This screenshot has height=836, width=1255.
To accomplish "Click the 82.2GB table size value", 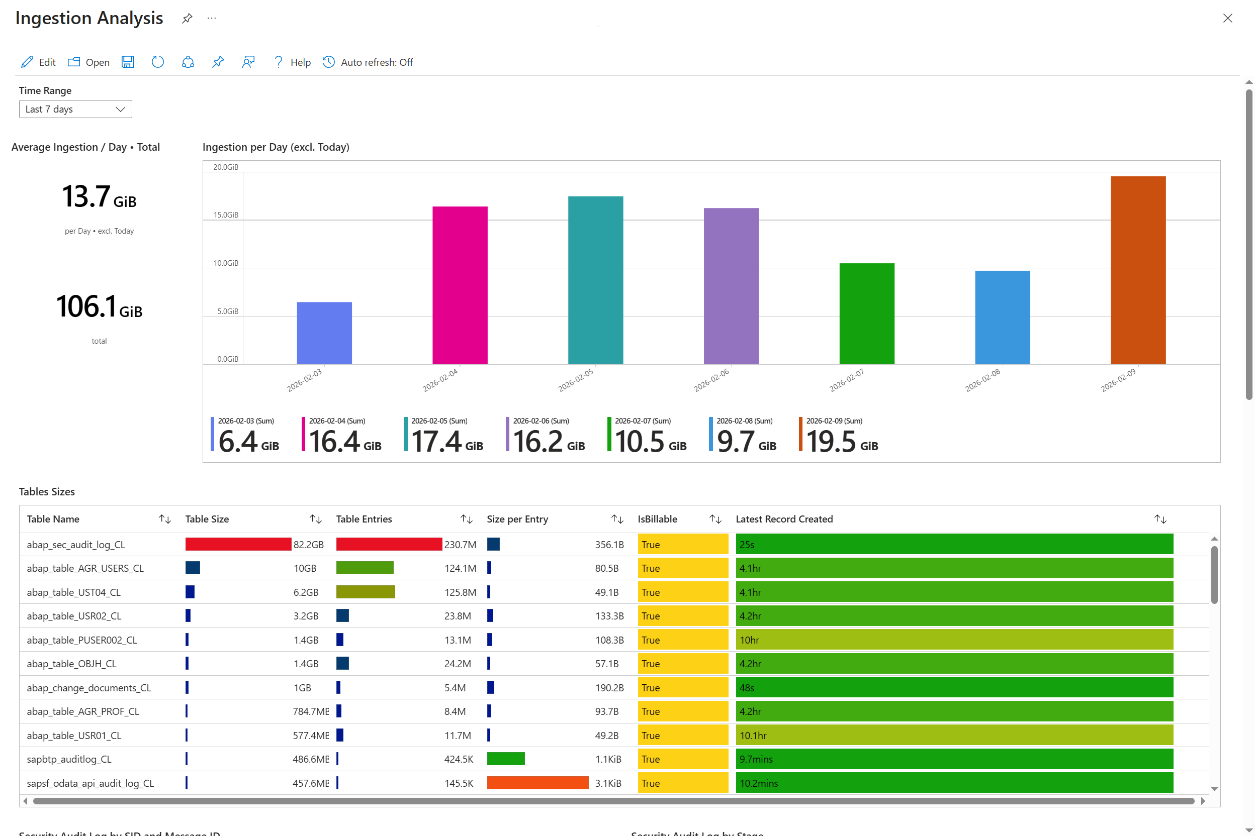I will [308, 545].
